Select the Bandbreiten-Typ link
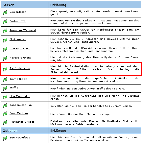The image size is (143, 145). [x=21, y=105]
